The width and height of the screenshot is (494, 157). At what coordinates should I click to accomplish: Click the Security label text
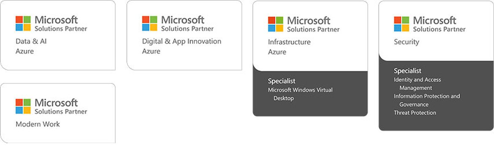click(x=407, y=42)
